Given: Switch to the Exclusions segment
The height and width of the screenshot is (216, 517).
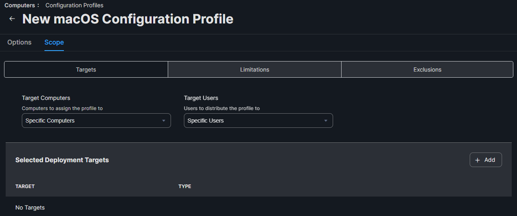Looking at the screenshot, I should (x=427, y=70).
